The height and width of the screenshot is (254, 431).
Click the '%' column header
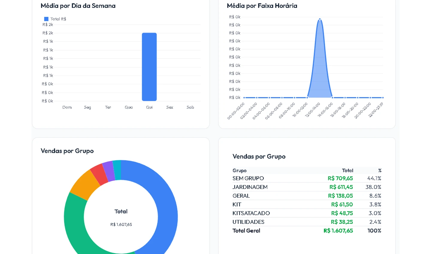point(380,170)
